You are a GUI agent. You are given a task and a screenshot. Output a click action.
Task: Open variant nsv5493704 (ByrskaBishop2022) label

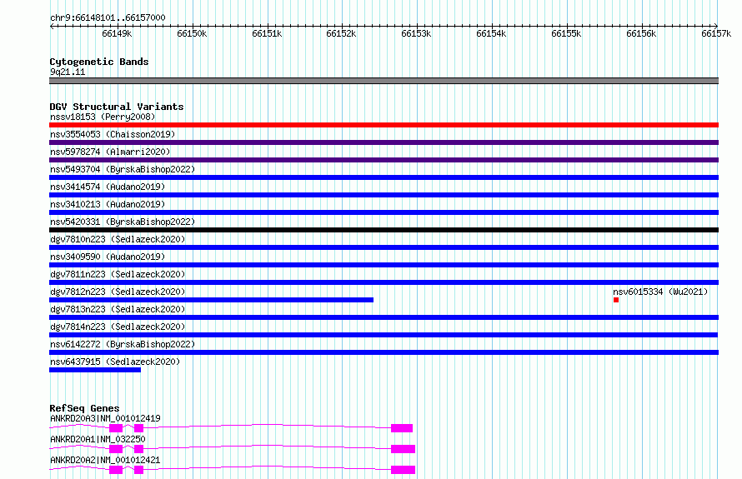click(x=123, y=169)
